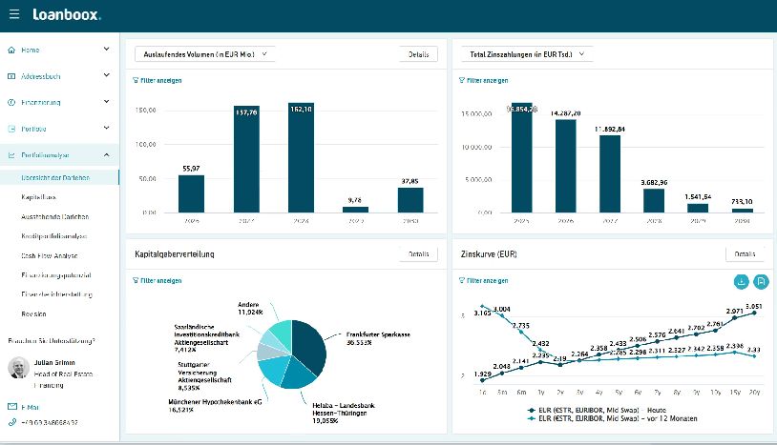Click Details button for Auslaufendes Volumen
This screenshot has height=445, width=777.
point(418,54)
